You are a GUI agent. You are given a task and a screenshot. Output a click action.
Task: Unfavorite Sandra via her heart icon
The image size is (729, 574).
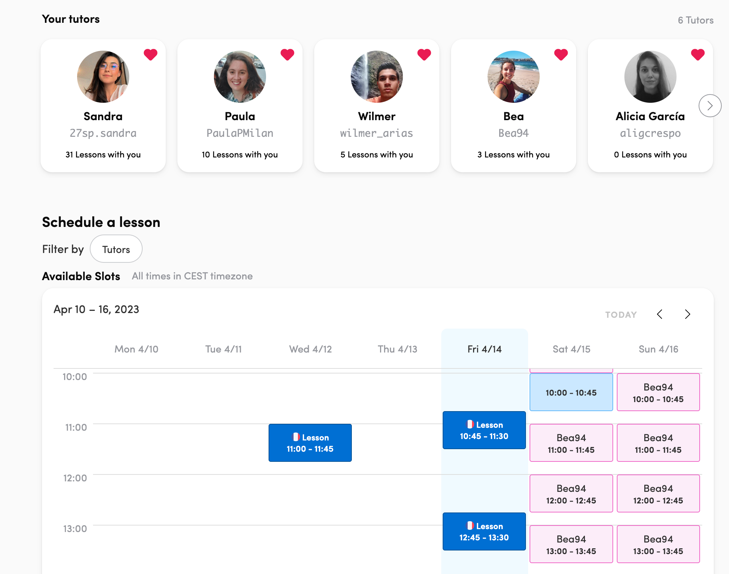151,55
